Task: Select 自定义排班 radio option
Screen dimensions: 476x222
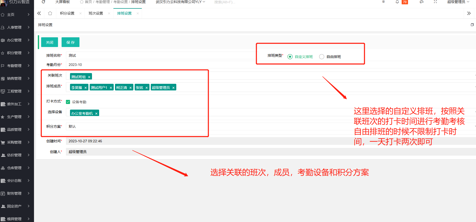Action: point(290,57)
